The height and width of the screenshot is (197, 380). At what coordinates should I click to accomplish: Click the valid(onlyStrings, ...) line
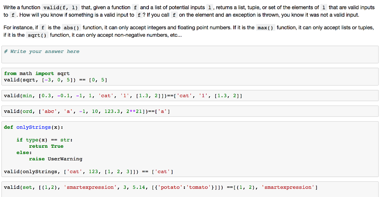(89, 171)
